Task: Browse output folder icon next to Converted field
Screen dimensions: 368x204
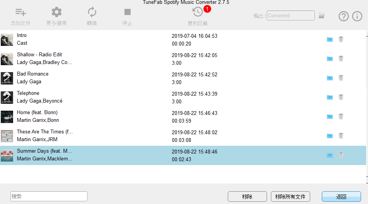Action: coord(321,15)
